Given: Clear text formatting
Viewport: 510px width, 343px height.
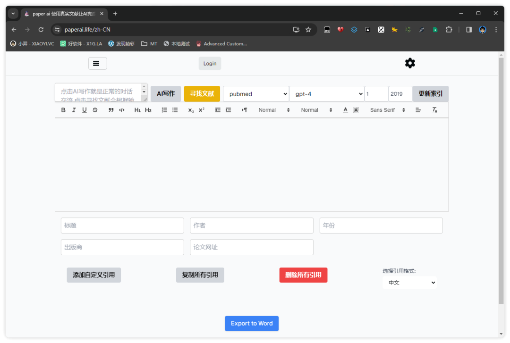Looking at the screenshot, I should [x=434, y=110].
